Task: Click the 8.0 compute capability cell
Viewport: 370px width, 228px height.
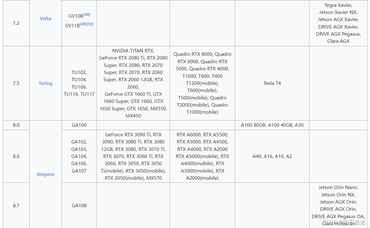Action: click(16, 125)
